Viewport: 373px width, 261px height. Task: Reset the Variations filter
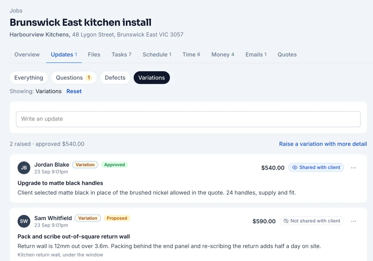click(x=74, y=91)
